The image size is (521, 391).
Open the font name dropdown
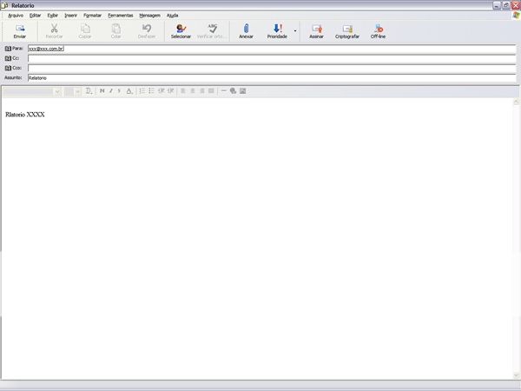click(56, 90)
